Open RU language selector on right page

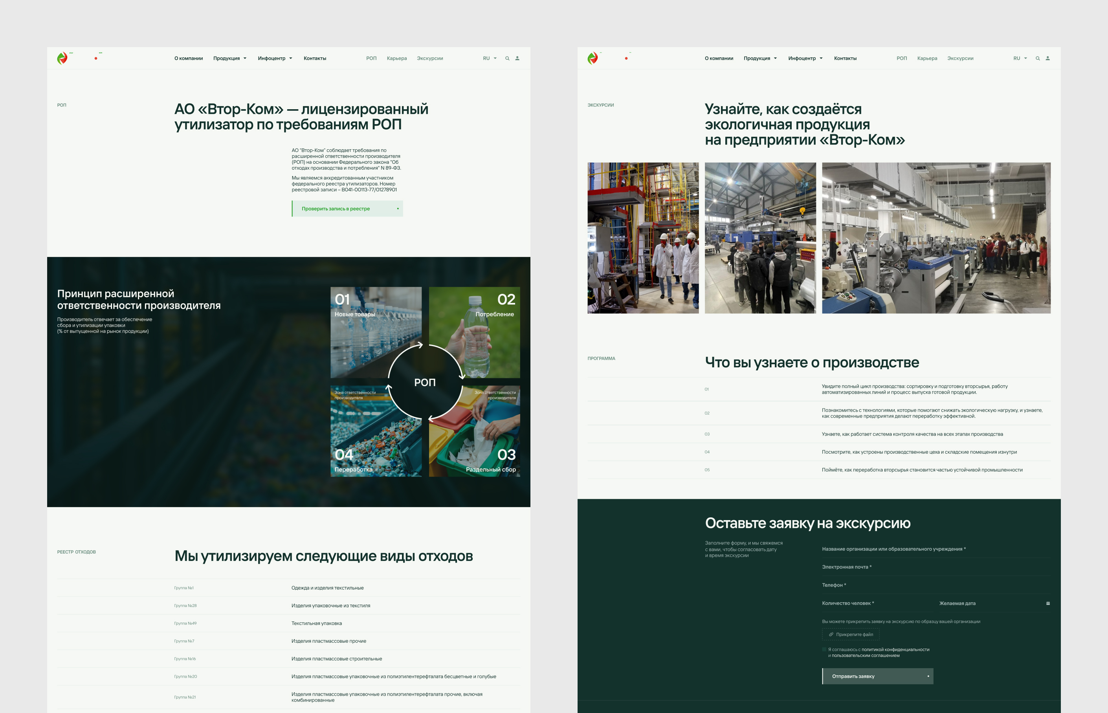click(1020, 58)
